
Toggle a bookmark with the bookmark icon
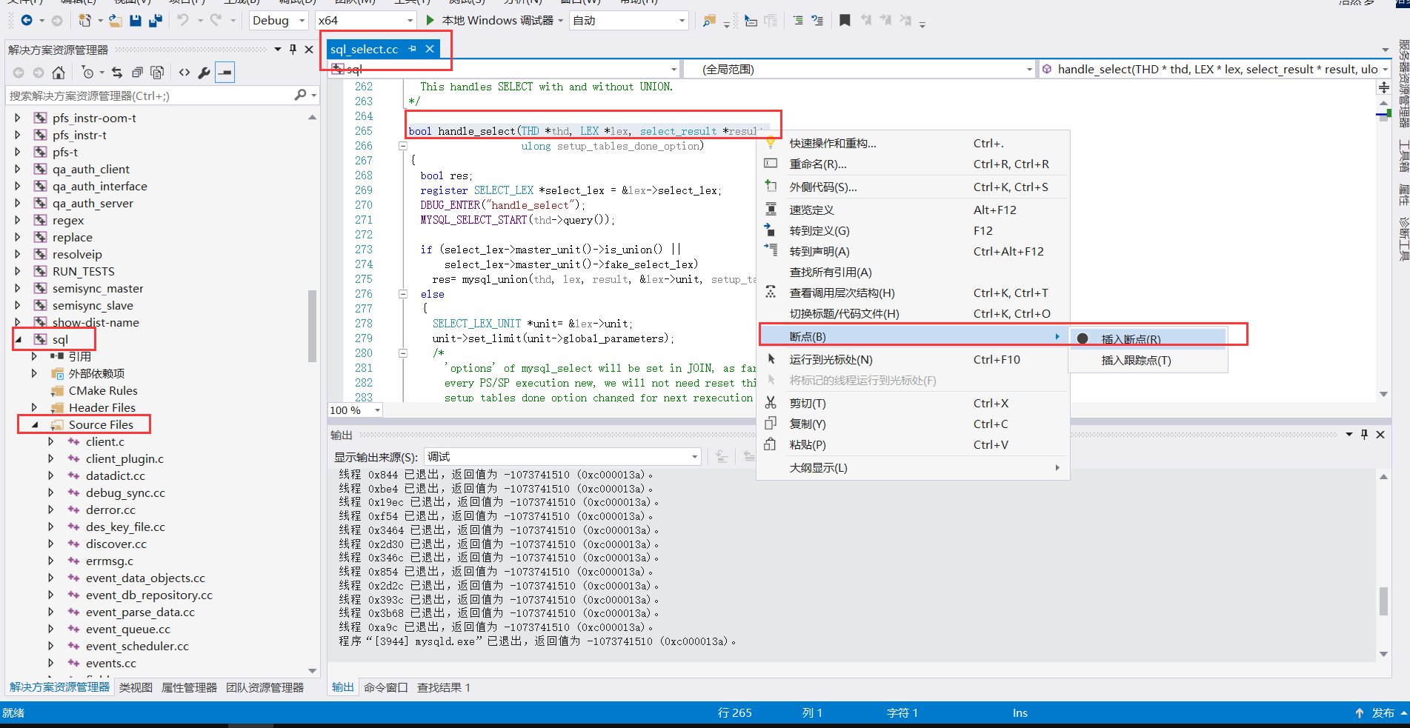point(844,20)
